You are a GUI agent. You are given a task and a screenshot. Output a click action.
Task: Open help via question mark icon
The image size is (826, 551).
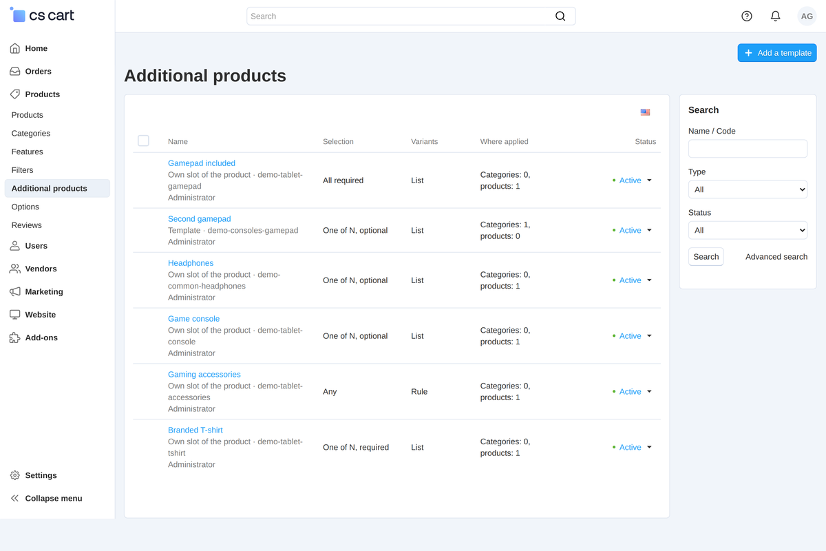[x=747, y=16]
